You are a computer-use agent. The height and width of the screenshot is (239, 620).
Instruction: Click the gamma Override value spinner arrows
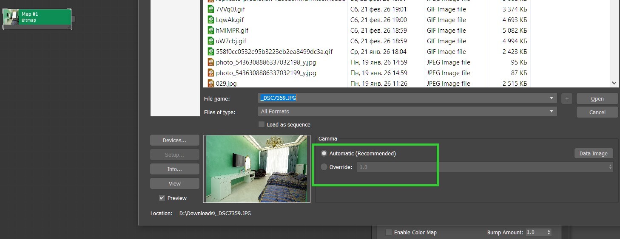pos(611,167)
